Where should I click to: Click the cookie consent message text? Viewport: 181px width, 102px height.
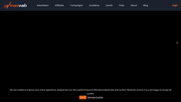[x=90, y=92]
